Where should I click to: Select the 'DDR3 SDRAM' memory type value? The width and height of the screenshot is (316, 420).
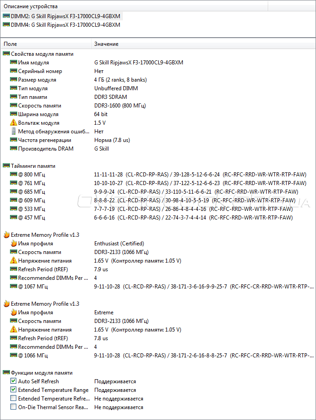(111, 97)
